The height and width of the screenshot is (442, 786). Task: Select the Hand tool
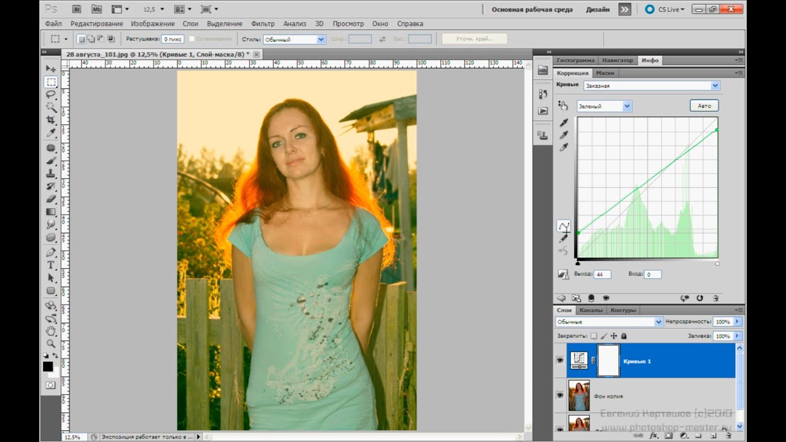point(51,331)
